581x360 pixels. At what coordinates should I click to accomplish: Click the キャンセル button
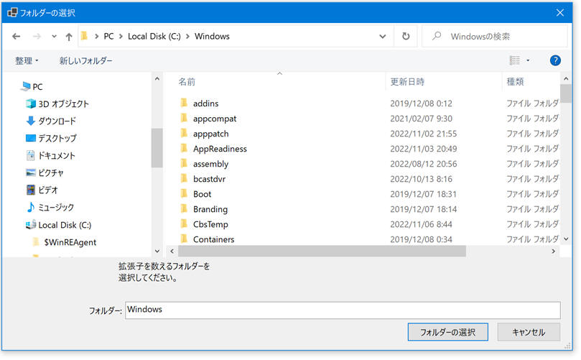(x=529, y=332)
